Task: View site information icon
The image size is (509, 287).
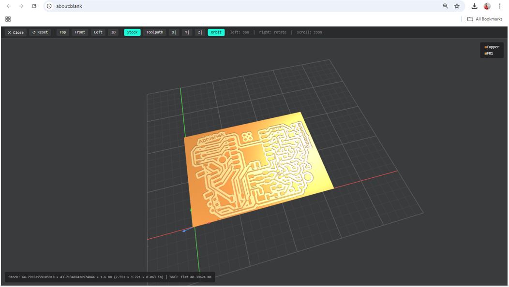Action: coord(49,6)
